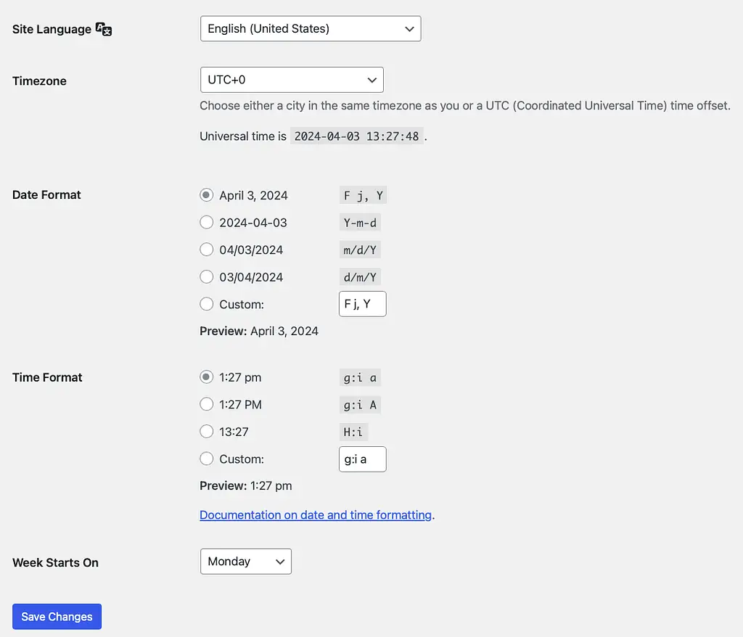This screenshot has height=637, width=743.
Task: Click the g:i a format code label
Action: [360, 377]
